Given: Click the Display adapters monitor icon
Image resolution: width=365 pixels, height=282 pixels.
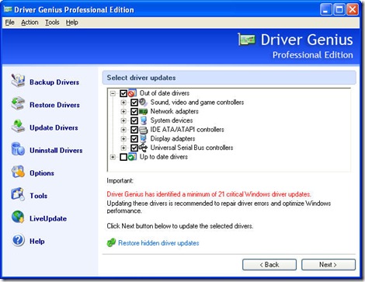Looking at the screenshot, I should [143, 138].
